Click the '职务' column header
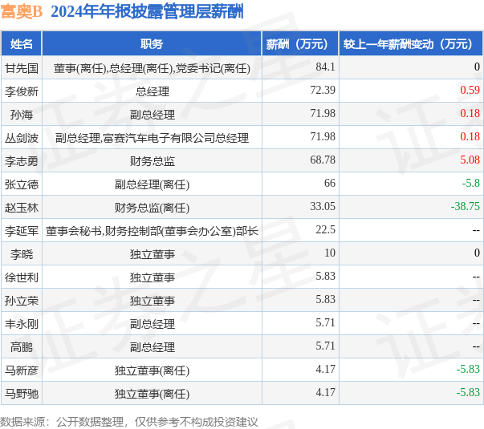Screen dimensions: 484x429 coord(152,44)
